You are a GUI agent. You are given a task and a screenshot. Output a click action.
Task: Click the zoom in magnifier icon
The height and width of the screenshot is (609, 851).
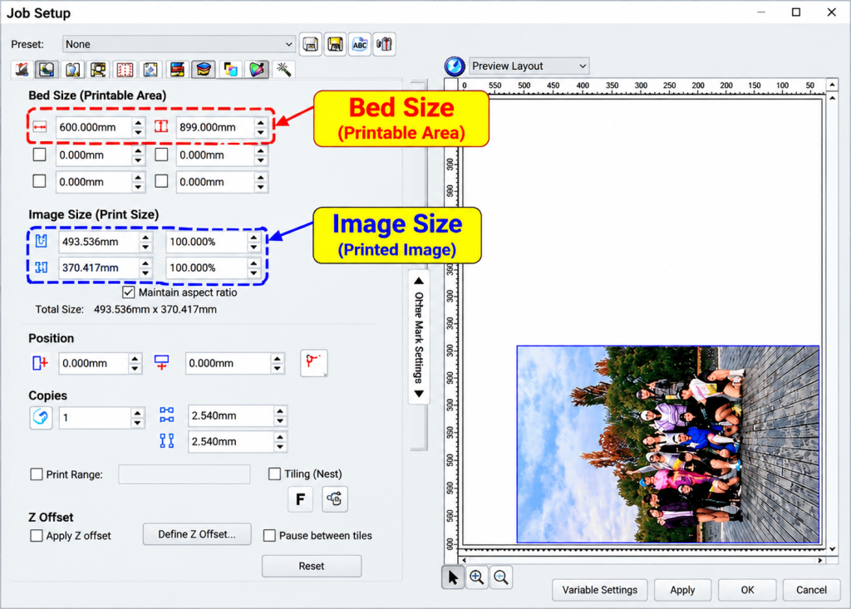(x=477, y=577)
